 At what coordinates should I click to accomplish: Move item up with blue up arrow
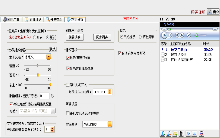tap(188, 134)
